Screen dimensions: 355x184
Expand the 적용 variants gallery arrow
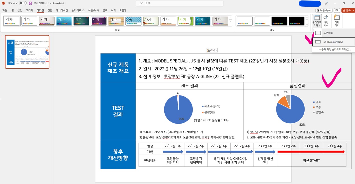(x=306, y=24)
